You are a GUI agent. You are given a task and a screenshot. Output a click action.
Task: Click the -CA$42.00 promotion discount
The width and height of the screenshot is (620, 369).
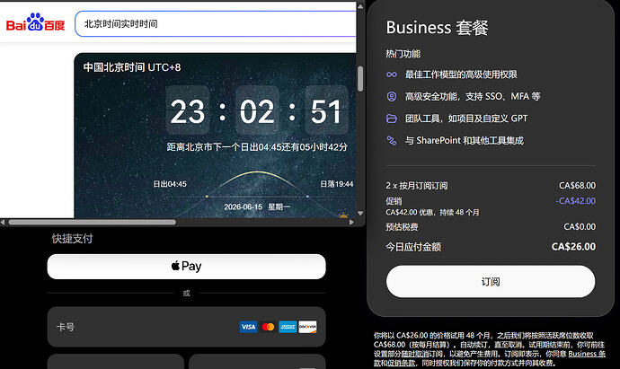[x=576, y=201]
